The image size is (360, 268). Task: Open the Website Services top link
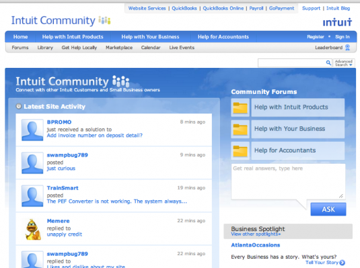pyautogui.click(x=147, y=9)
